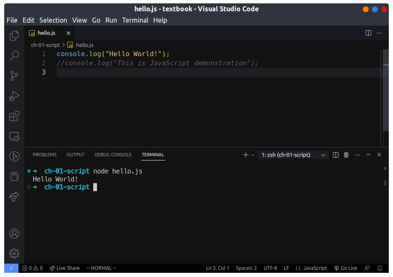Change end of line sequence LF
This screenshot has height=277, width=393.
286,268
